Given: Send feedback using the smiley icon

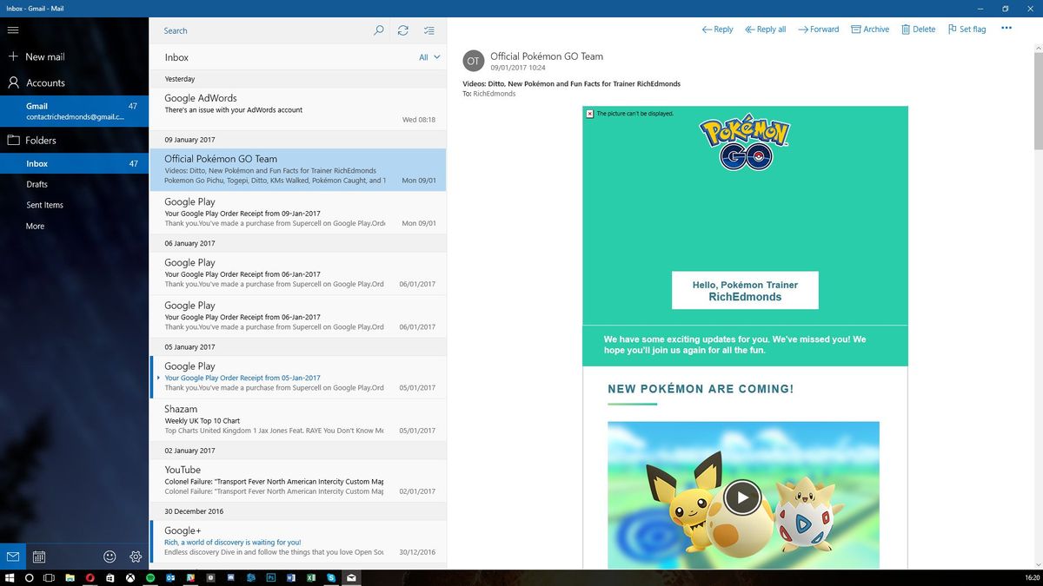Looking at the screenshot, I should pyautogui.click(x=110, y=556).
